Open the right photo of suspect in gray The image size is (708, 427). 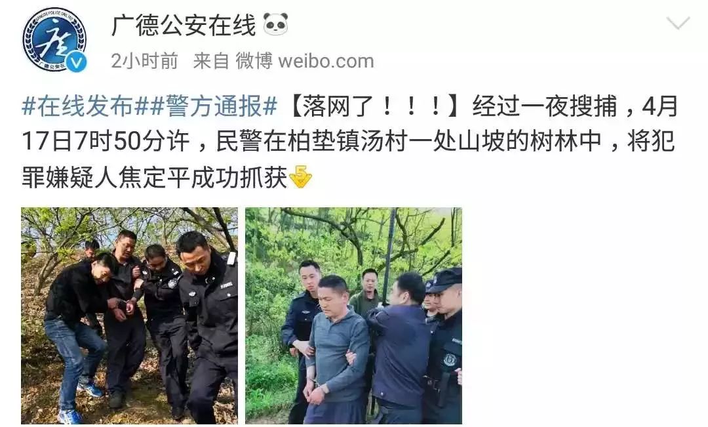[353, 315]
